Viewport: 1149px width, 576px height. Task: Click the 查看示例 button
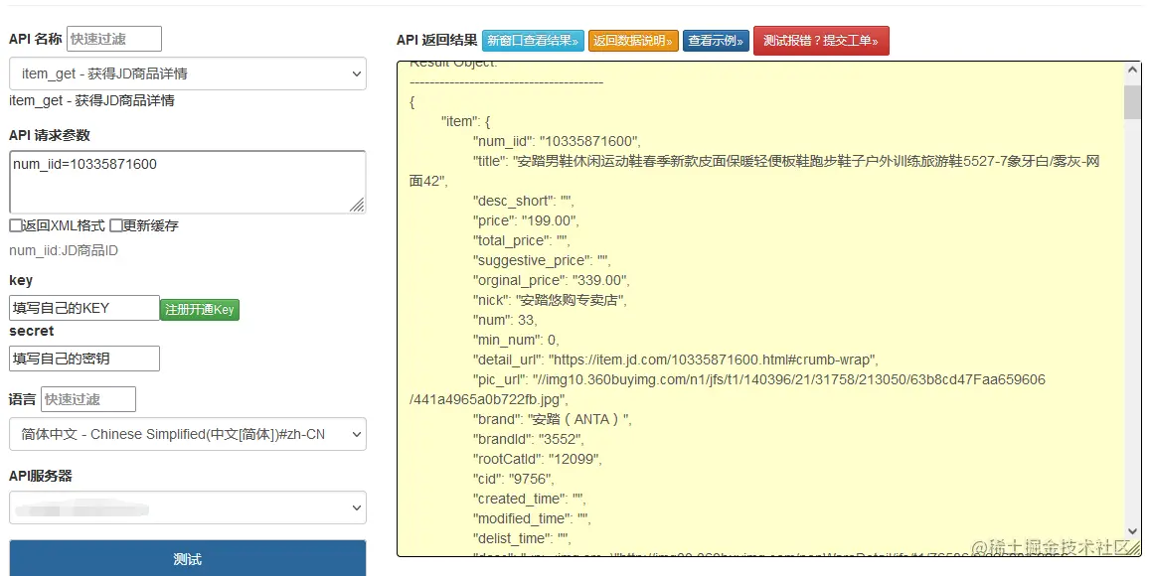[716, 41]
